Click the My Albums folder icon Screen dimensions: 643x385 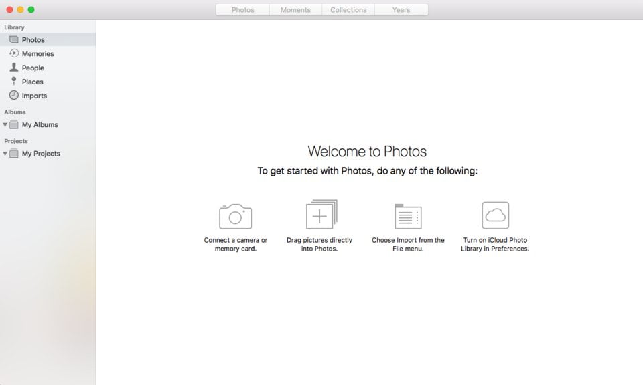[14, 124]
